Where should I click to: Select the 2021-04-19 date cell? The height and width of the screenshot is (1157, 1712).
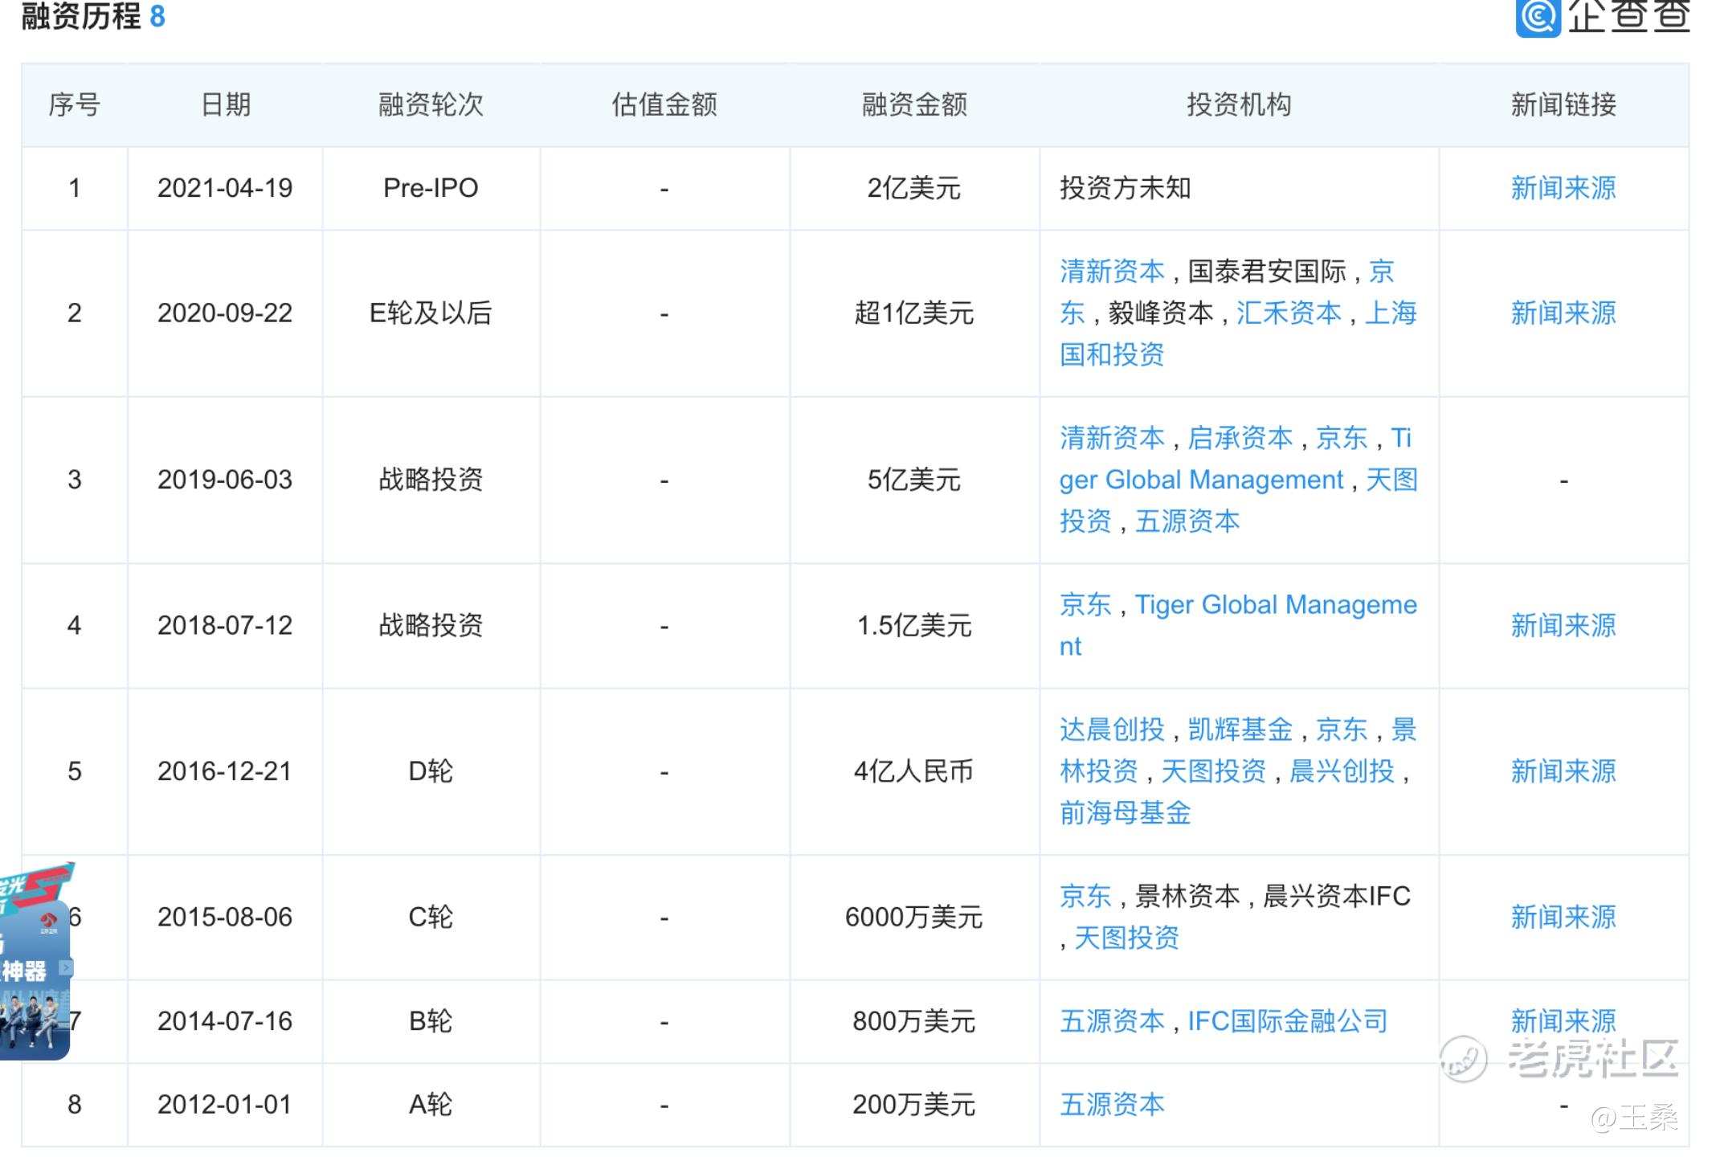225,188
